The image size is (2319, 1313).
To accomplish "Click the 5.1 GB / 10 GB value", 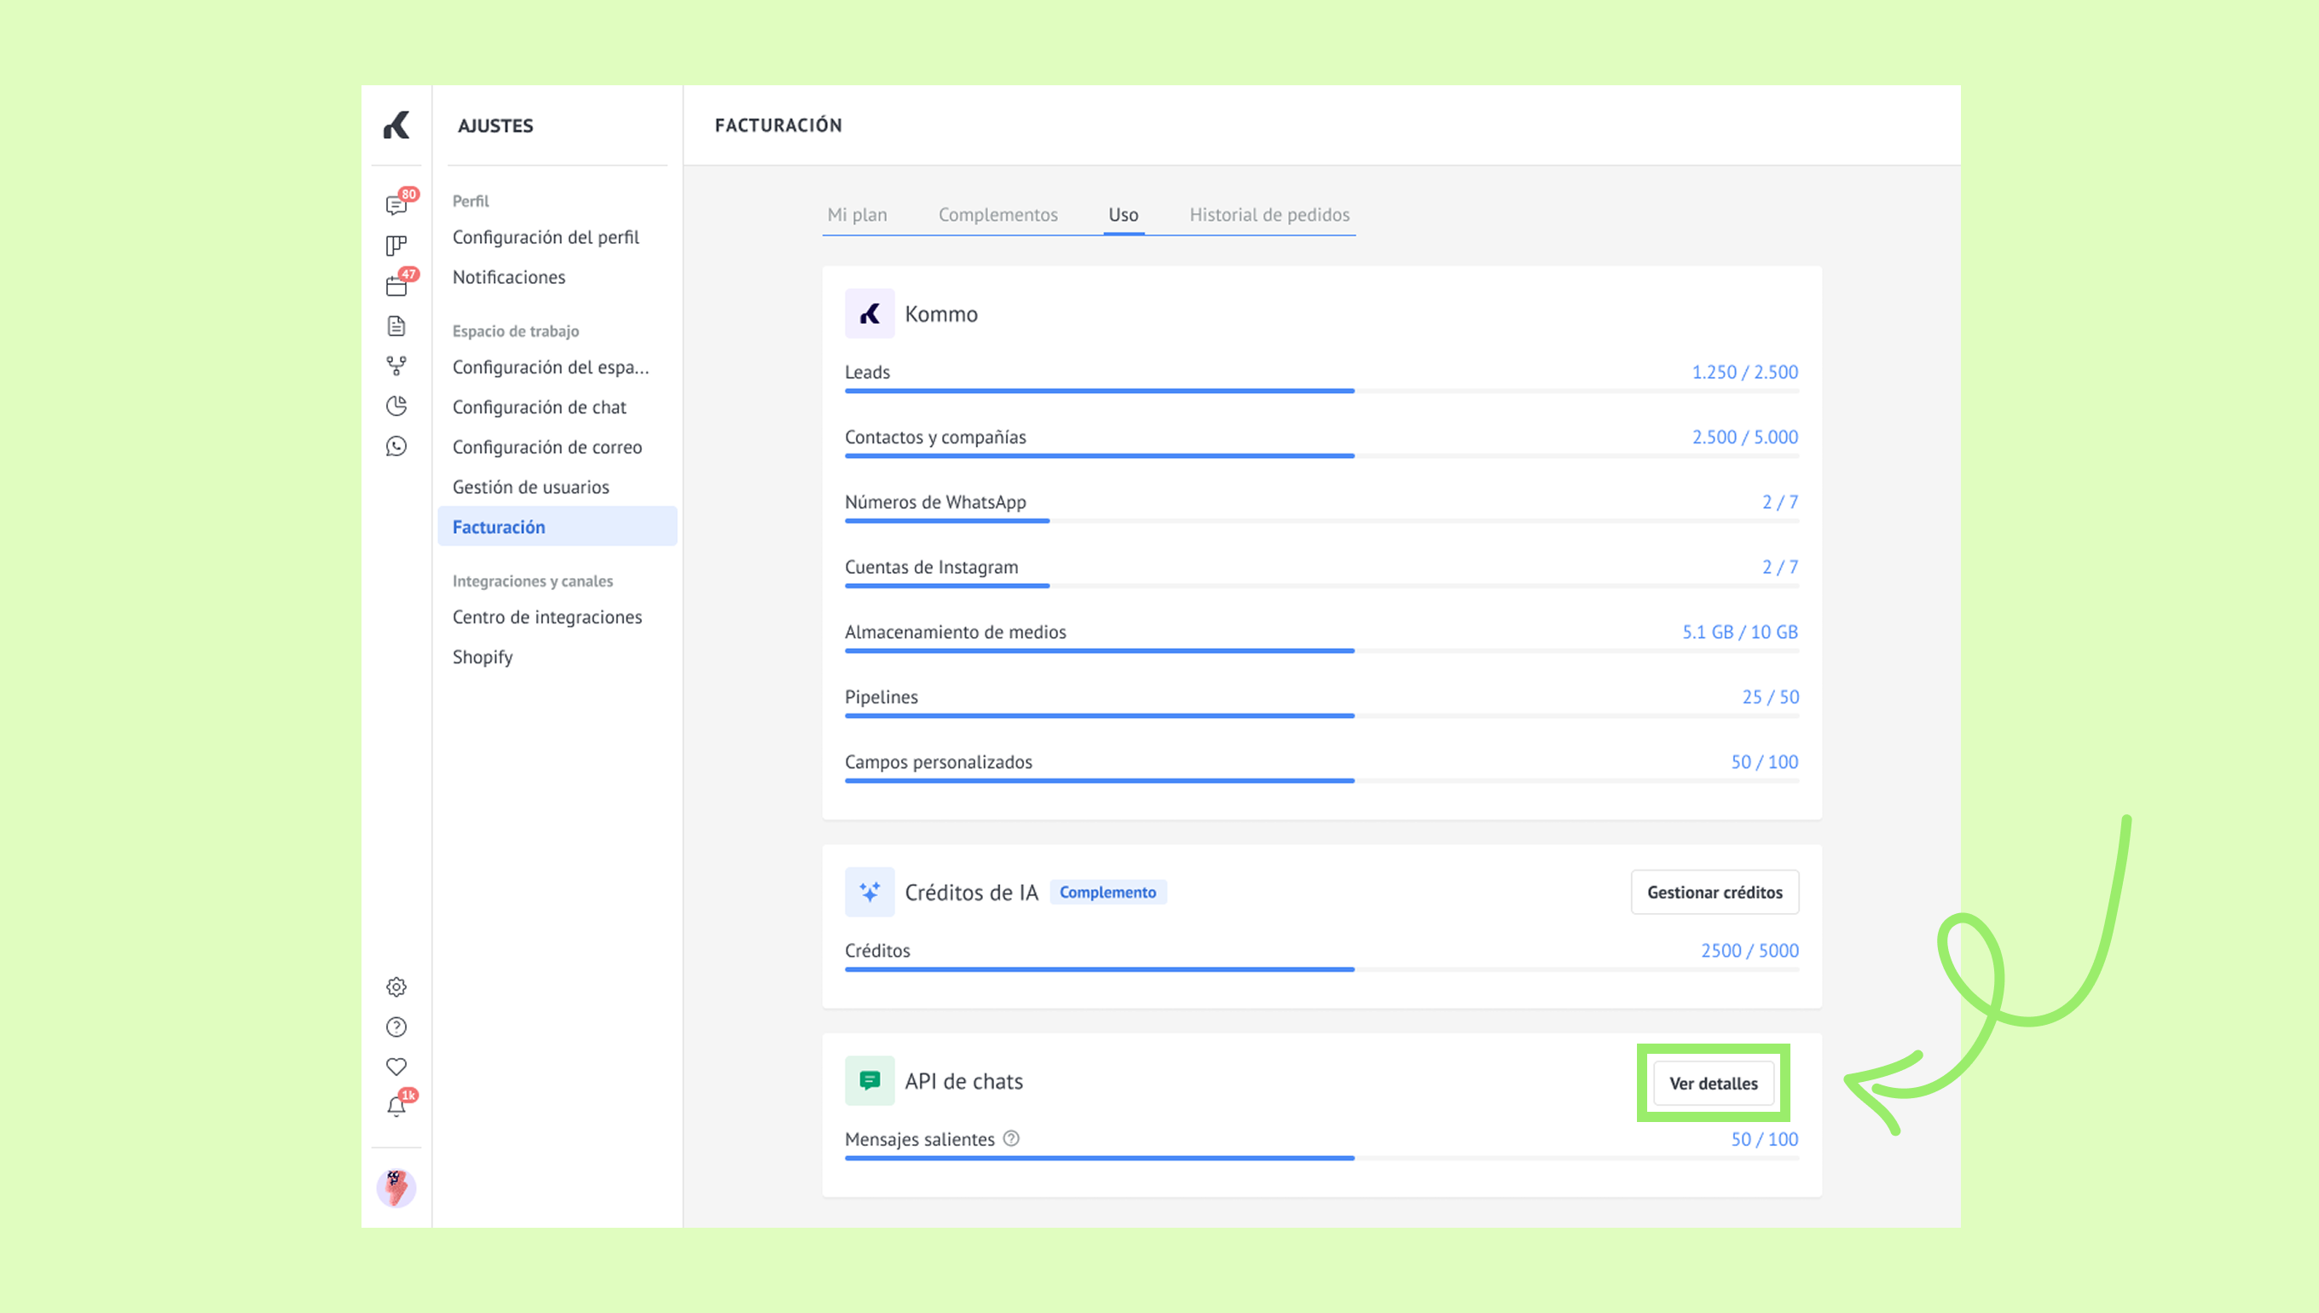I will pyautogui.click(x=1739, y=631).
